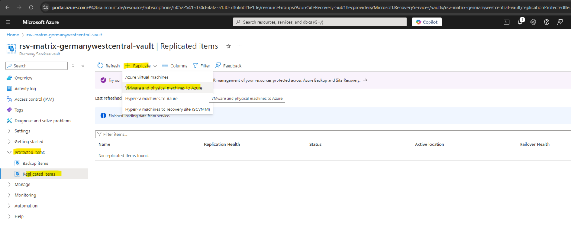Screen dimensions: 571x247
Task: Open the portal settings gear
Action: pyautogui.click(x=533, y=22)
